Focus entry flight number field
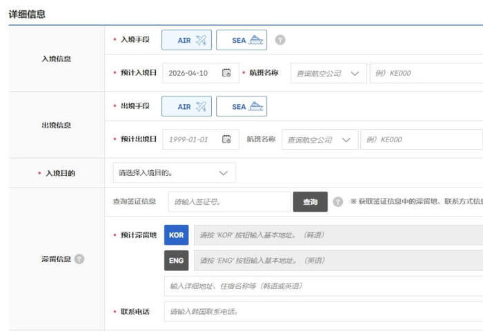 426,73
